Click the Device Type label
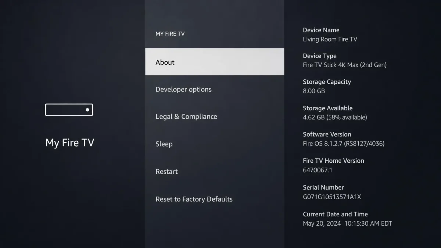This screenshot has height=248, width=441. click(320, 56)
